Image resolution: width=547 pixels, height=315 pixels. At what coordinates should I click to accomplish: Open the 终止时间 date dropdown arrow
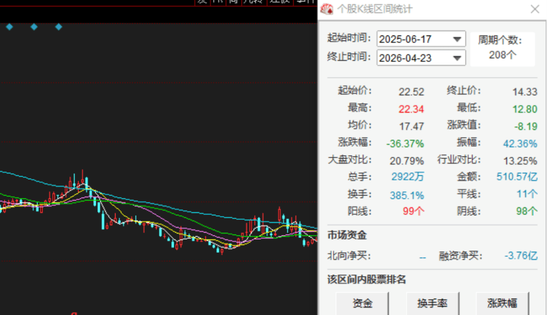458,58
